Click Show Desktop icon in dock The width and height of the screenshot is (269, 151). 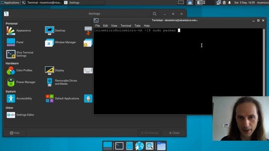coord(108,146)
